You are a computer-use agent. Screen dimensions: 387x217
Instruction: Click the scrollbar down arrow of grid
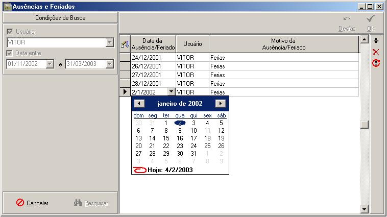pos(365,209)
